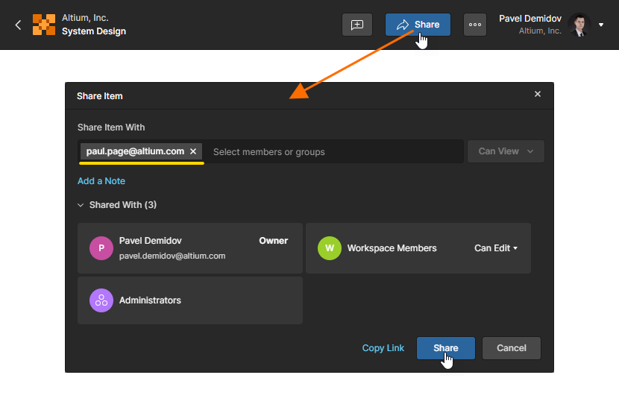Close the Share Item dialog
619x410 pixels.
(538, 95)
